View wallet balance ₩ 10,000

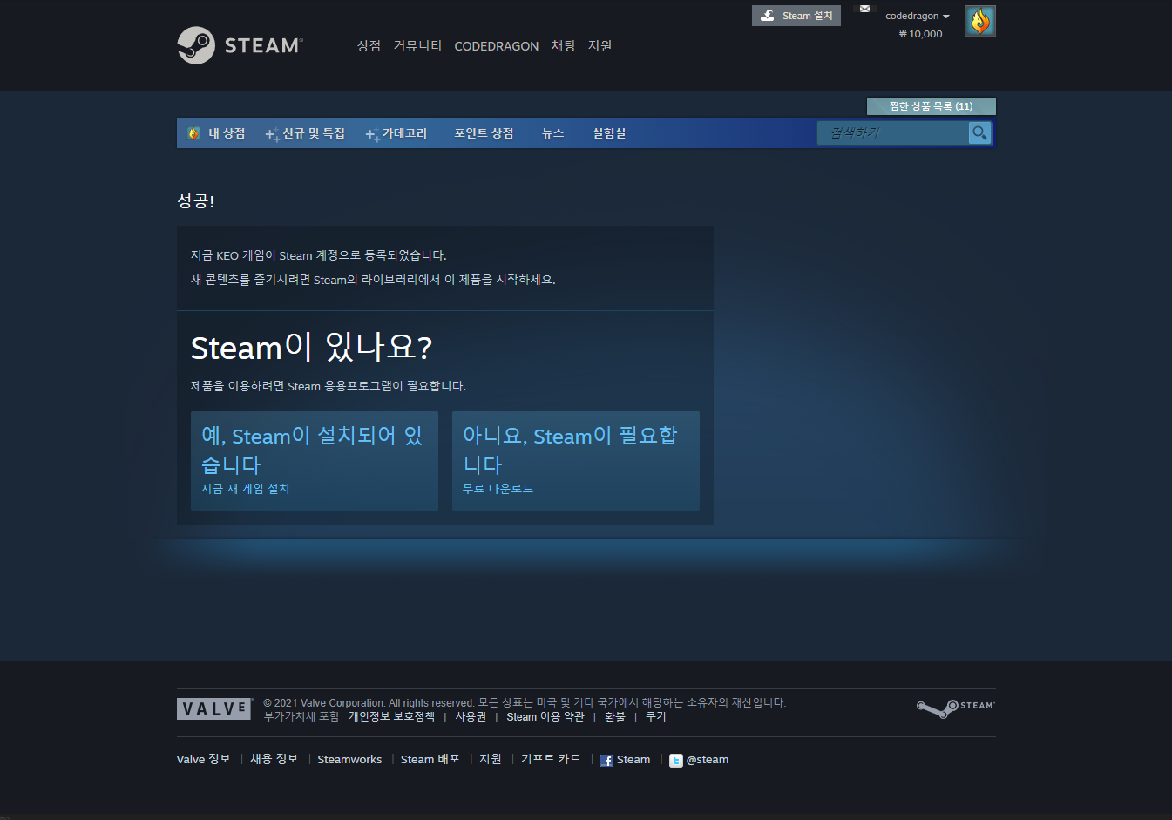(x=920, y=34)
